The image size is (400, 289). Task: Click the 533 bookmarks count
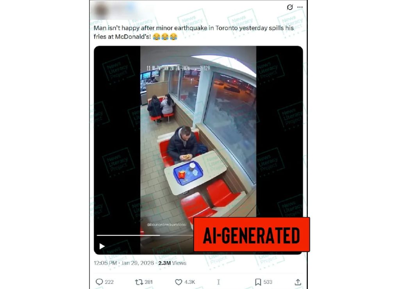(268, 282)
